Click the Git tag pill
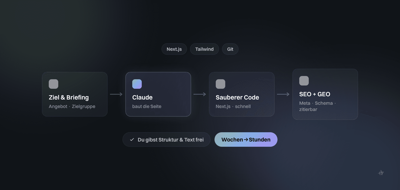Image resolution: width=400 pixels, height=190 pixels. (x=230, y=49)
